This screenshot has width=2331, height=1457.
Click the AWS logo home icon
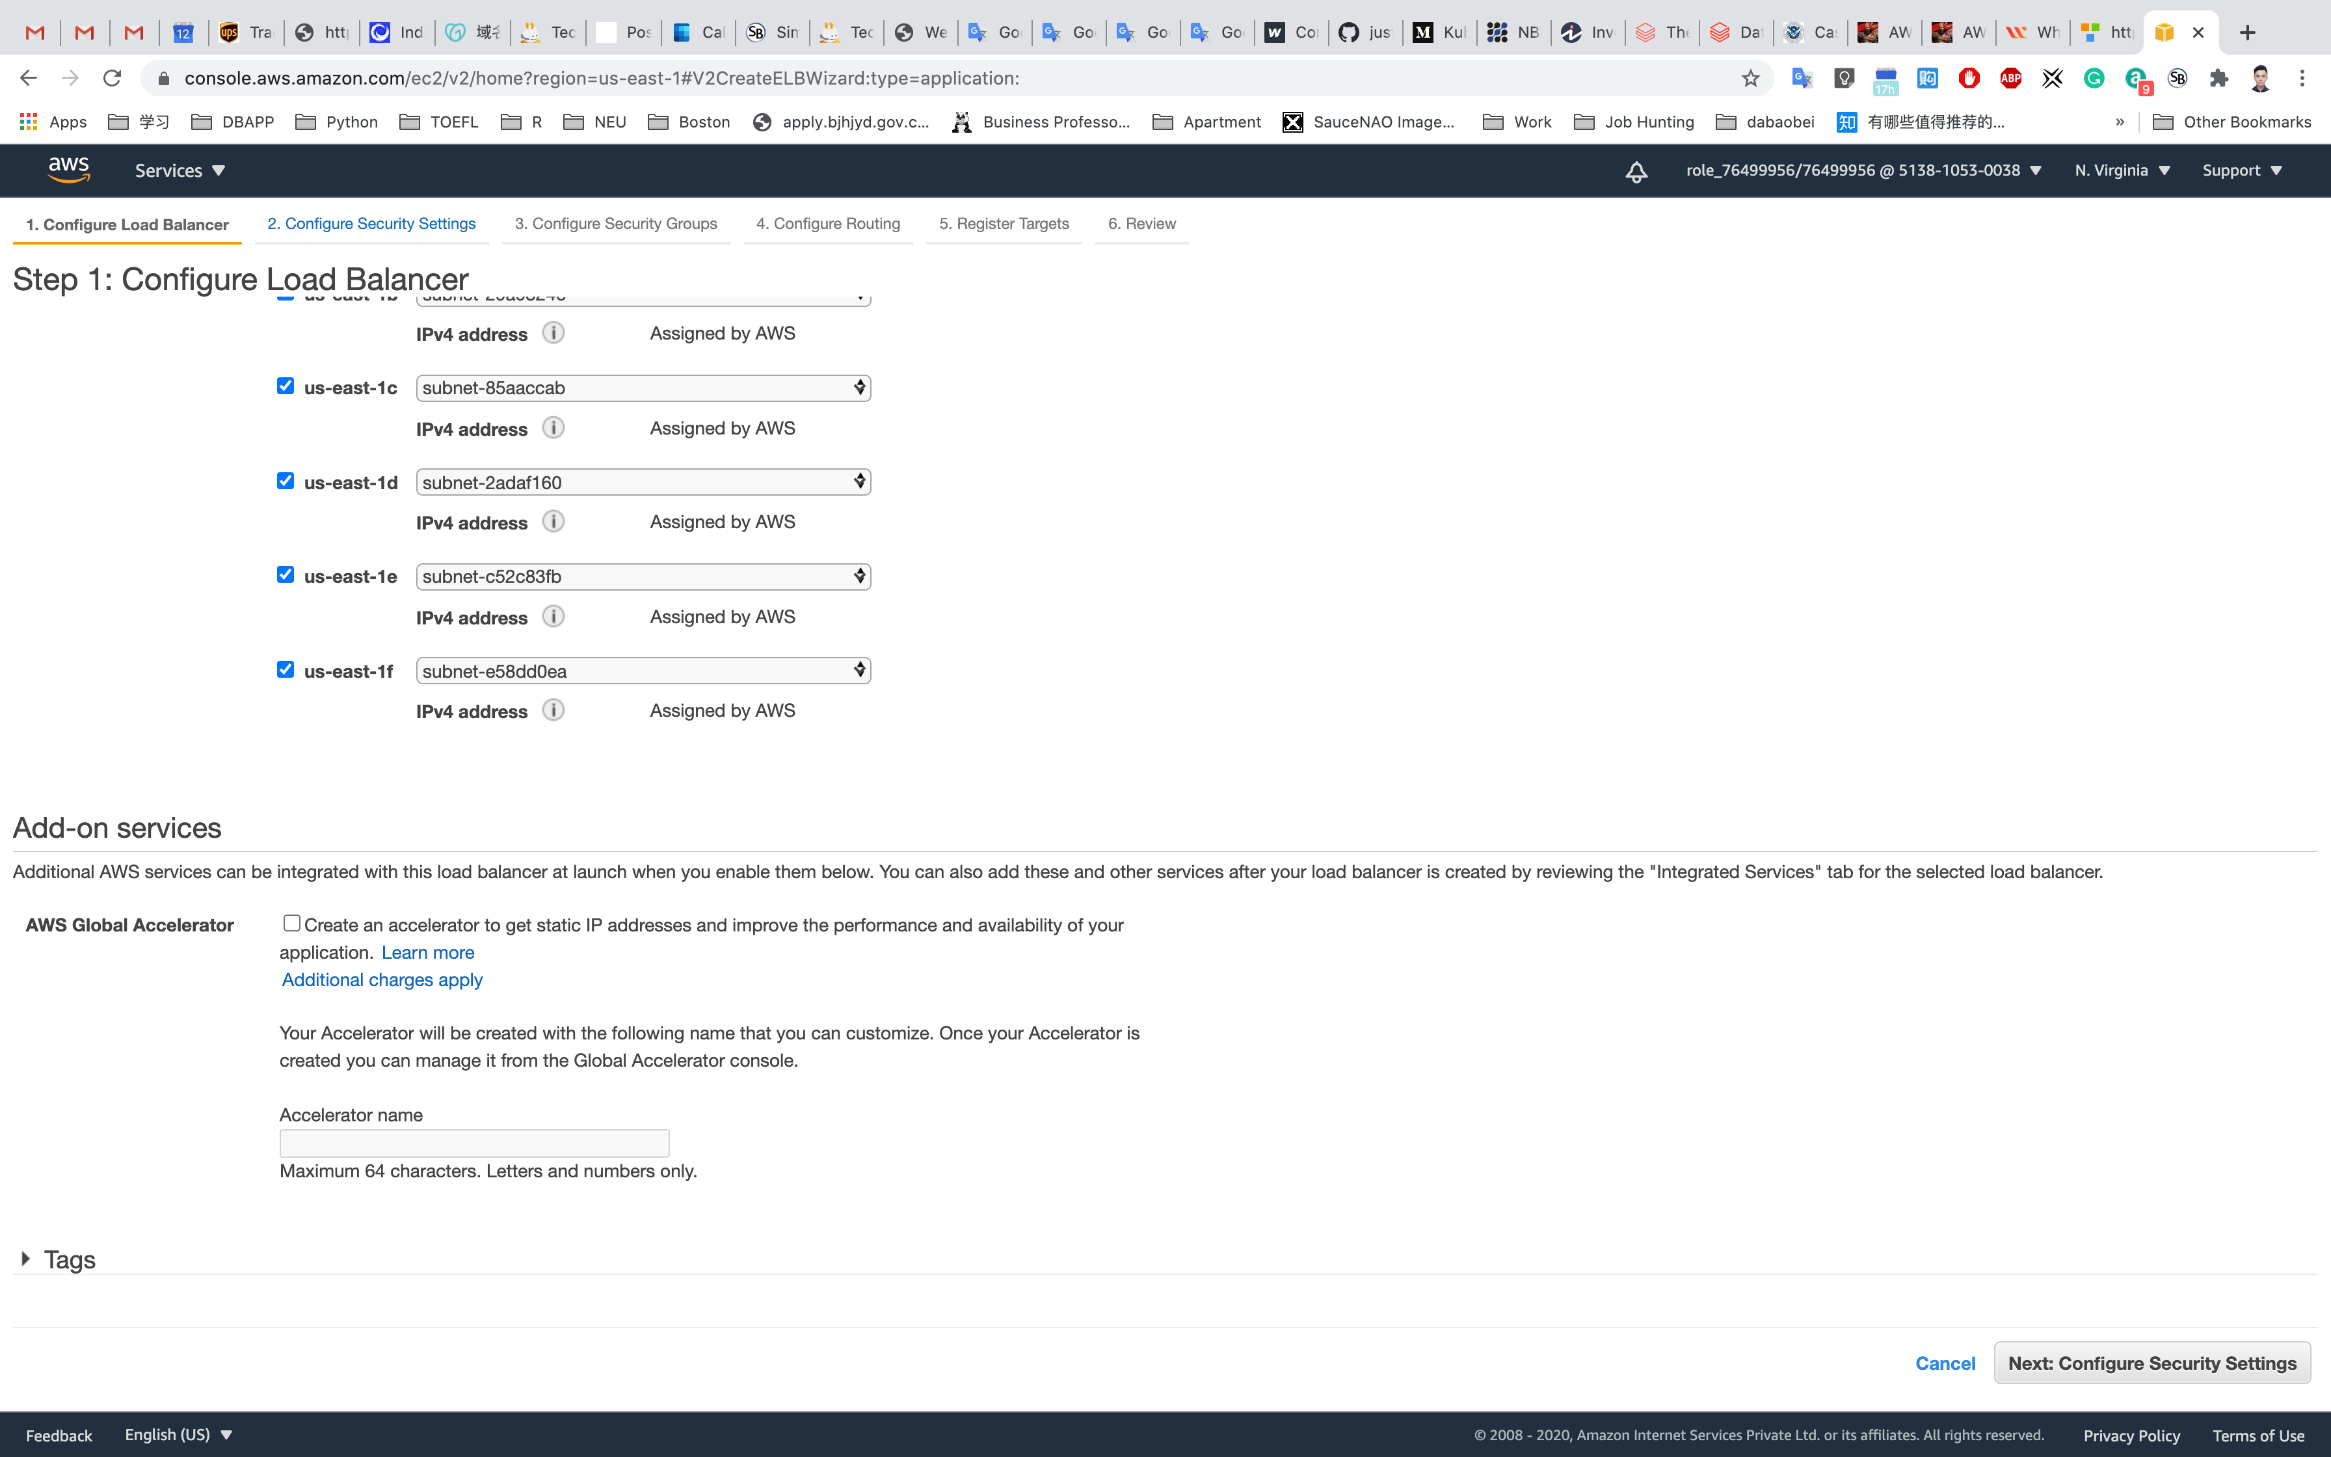pyautogui.click(x=68, y=170)
